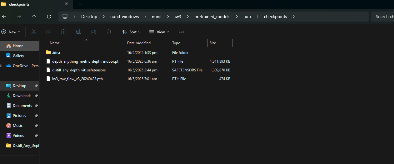Open the View dropdown menu
394x164 pixels.
159,32
